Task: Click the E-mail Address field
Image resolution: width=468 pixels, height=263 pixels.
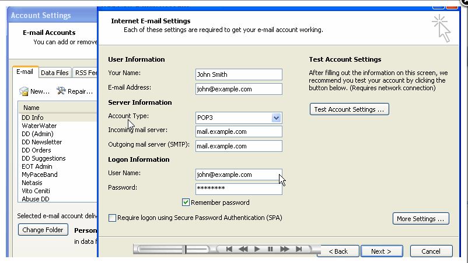Action: (x=239, y=89)
